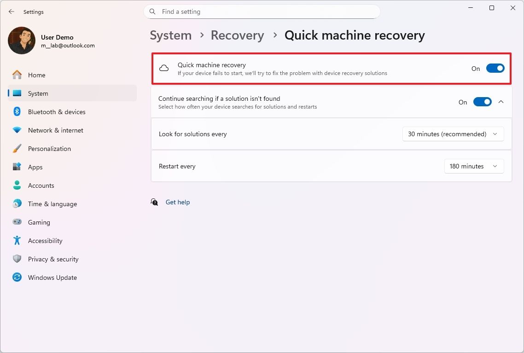Open Bluetooth & devices settings
Screen dimensions: 524x353
57,111
